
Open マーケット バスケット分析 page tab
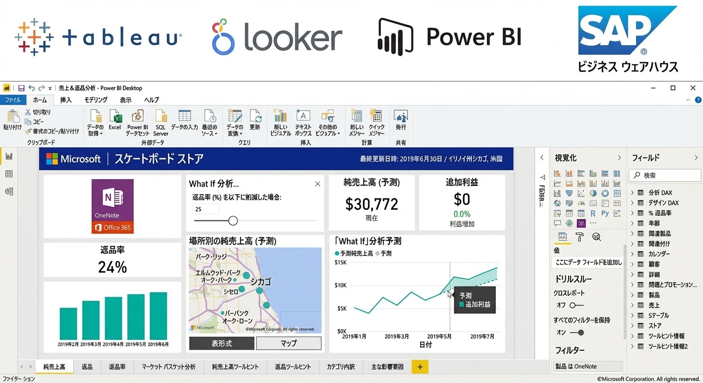point(169,367)
